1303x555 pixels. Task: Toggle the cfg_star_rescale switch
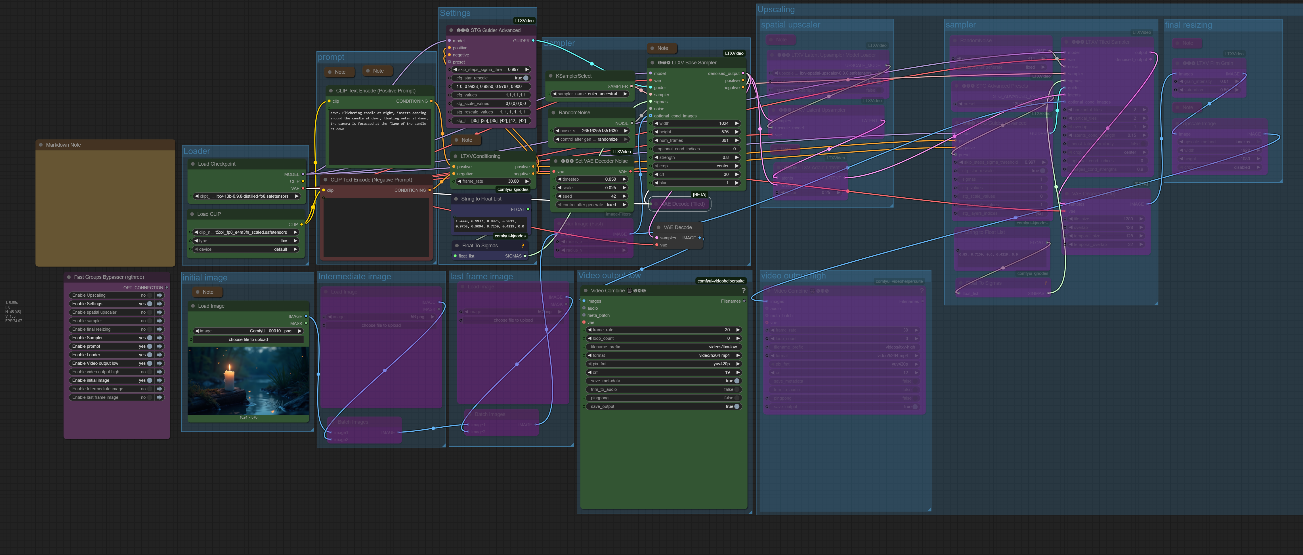(x=526, y=78)
